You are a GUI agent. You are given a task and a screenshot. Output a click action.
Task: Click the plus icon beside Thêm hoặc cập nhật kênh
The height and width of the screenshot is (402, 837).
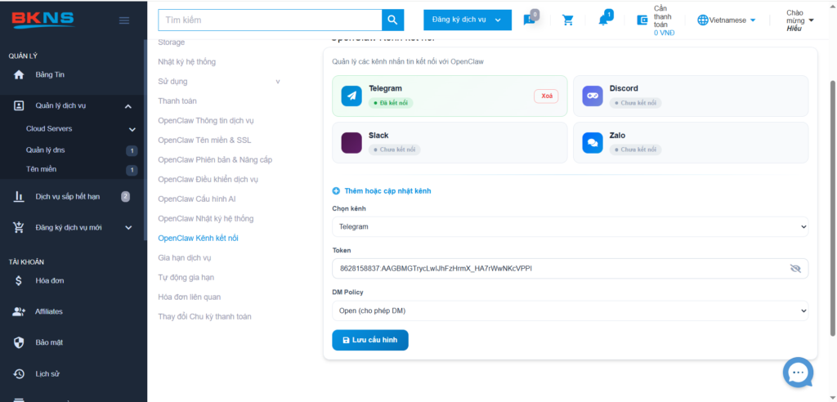click(336, 190)
